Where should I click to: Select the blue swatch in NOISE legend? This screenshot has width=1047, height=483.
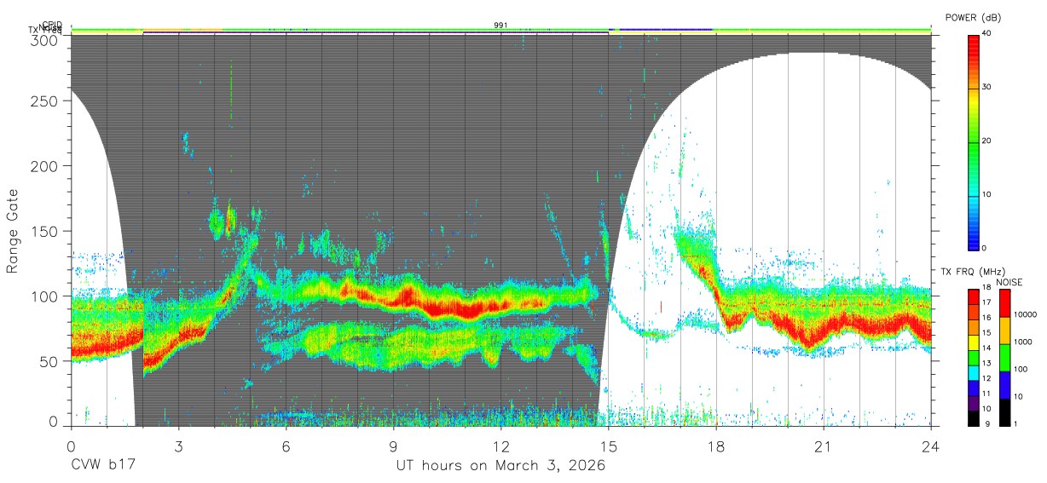(x=1004, y=383)
